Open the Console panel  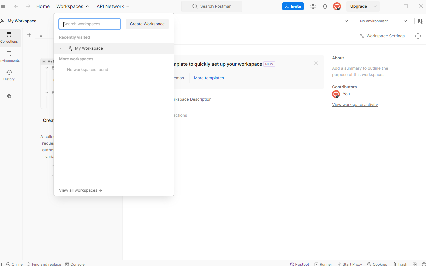pos(75,264)
